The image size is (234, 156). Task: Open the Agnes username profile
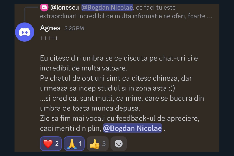tap(50, 28)
